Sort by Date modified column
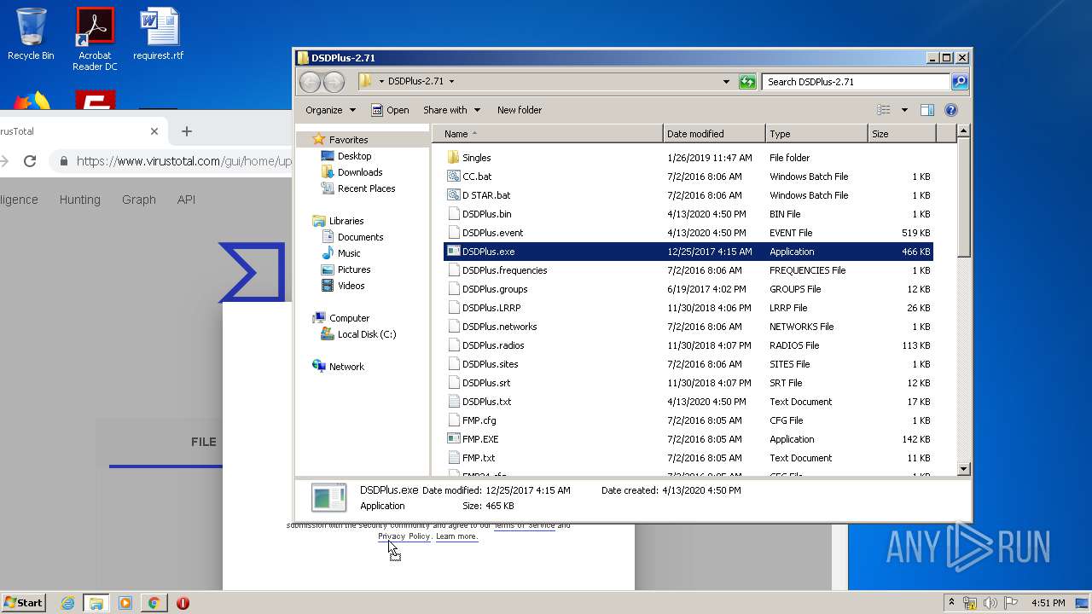 pyautogui.click(x=714, y=134)
